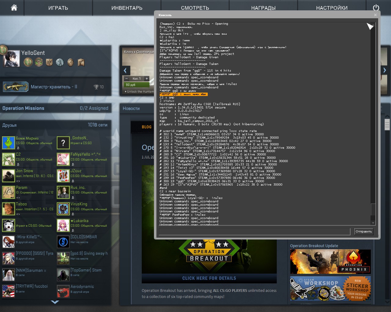Open the НАСТРОЙКИ menu

pyautogui.click(x=332, y=8)
